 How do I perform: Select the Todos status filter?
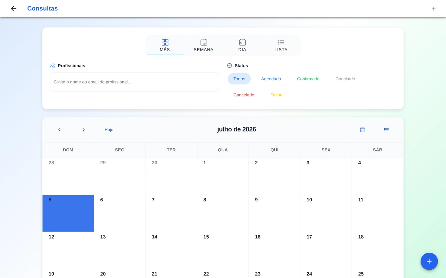click(239, 79)
